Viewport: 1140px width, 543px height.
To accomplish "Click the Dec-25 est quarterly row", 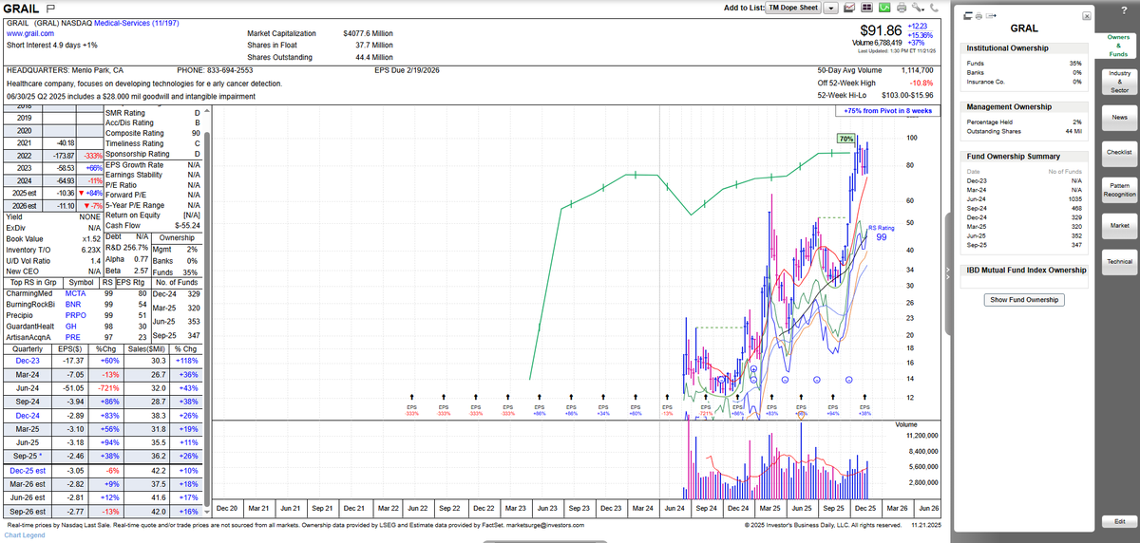I will tap(104, 470).
